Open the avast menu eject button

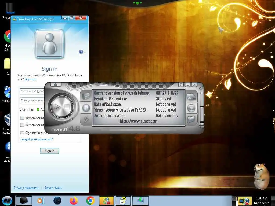click(x=56, y=84)
